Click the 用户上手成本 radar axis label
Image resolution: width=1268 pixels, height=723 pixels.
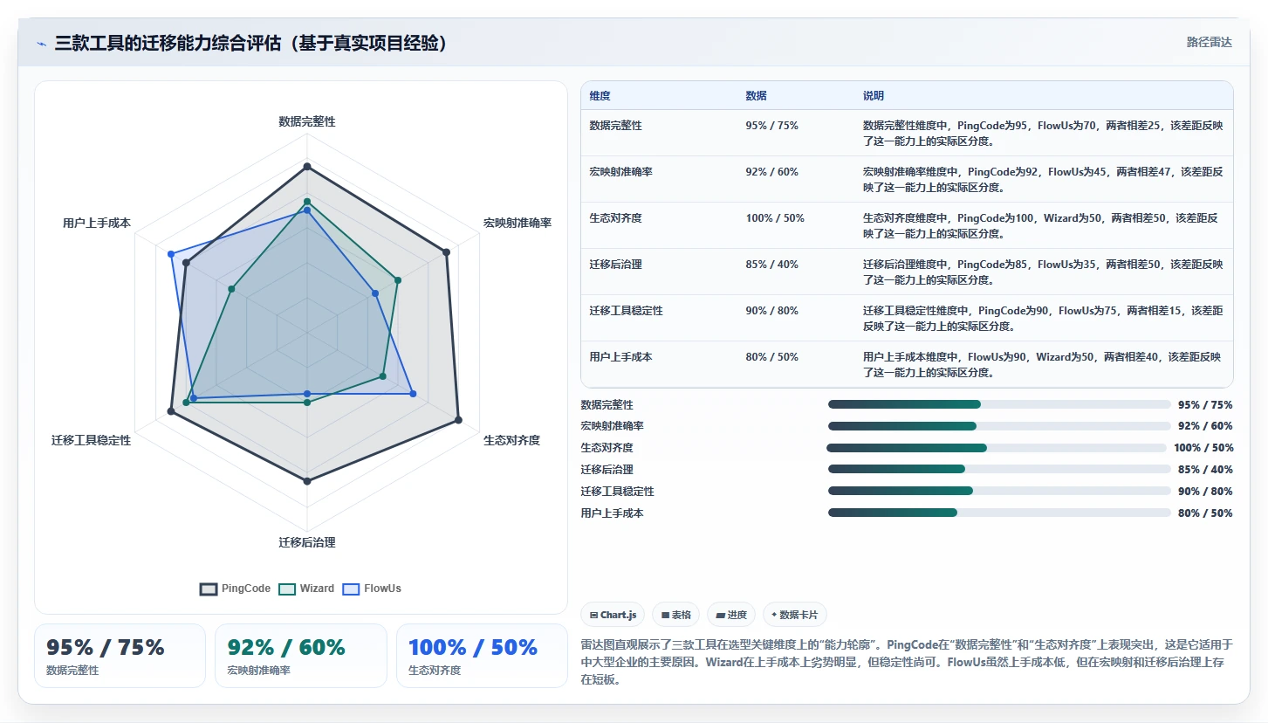point(97,223)
